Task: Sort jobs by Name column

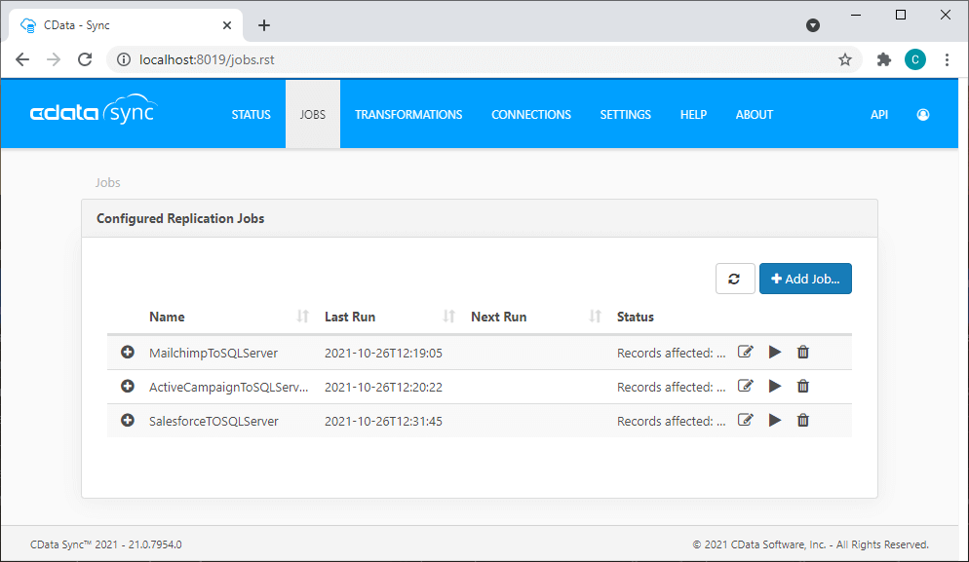Action: click(x=302, y=317)
